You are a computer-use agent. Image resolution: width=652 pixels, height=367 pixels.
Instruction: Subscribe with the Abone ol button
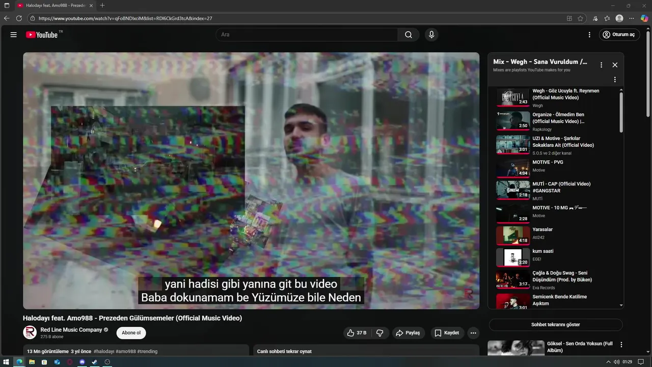(x=131, y=333)
